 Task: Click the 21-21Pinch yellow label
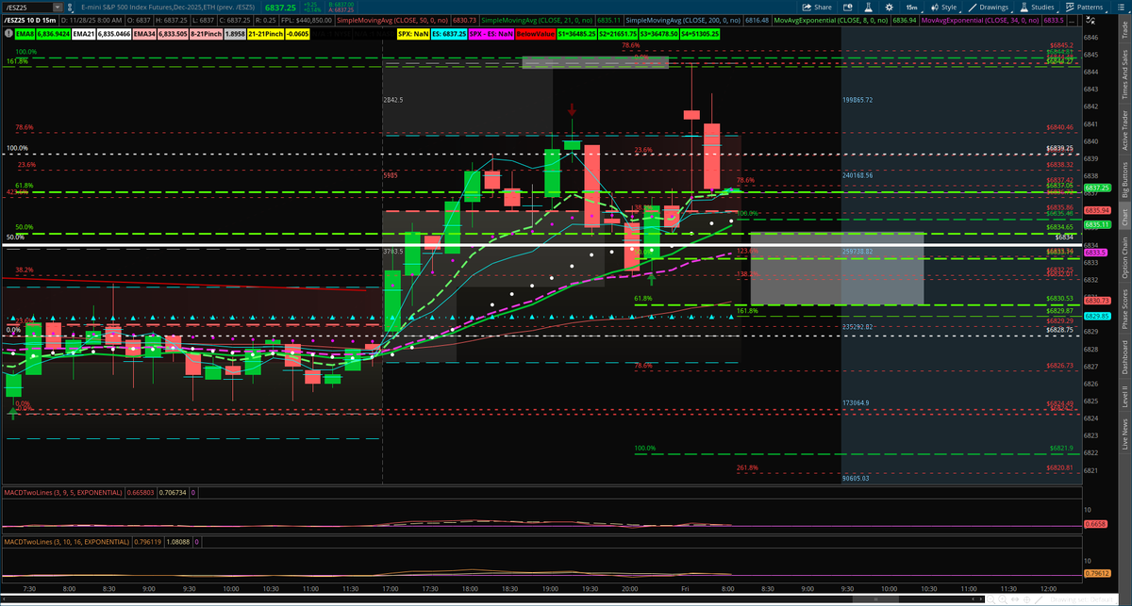(x=265, y=33)
